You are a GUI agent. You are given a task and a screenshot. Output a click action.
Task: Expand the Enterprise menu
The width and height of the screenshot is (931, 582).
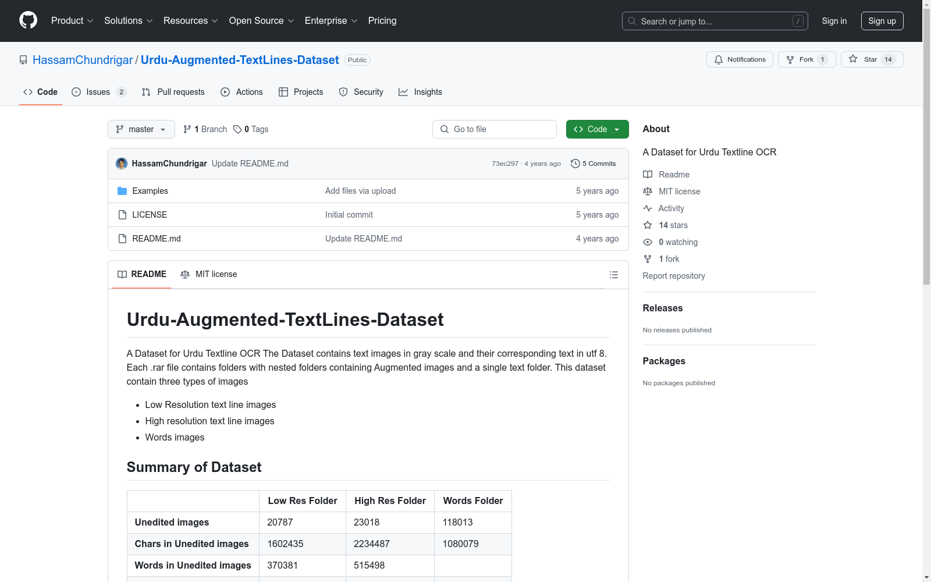point(331,21)
